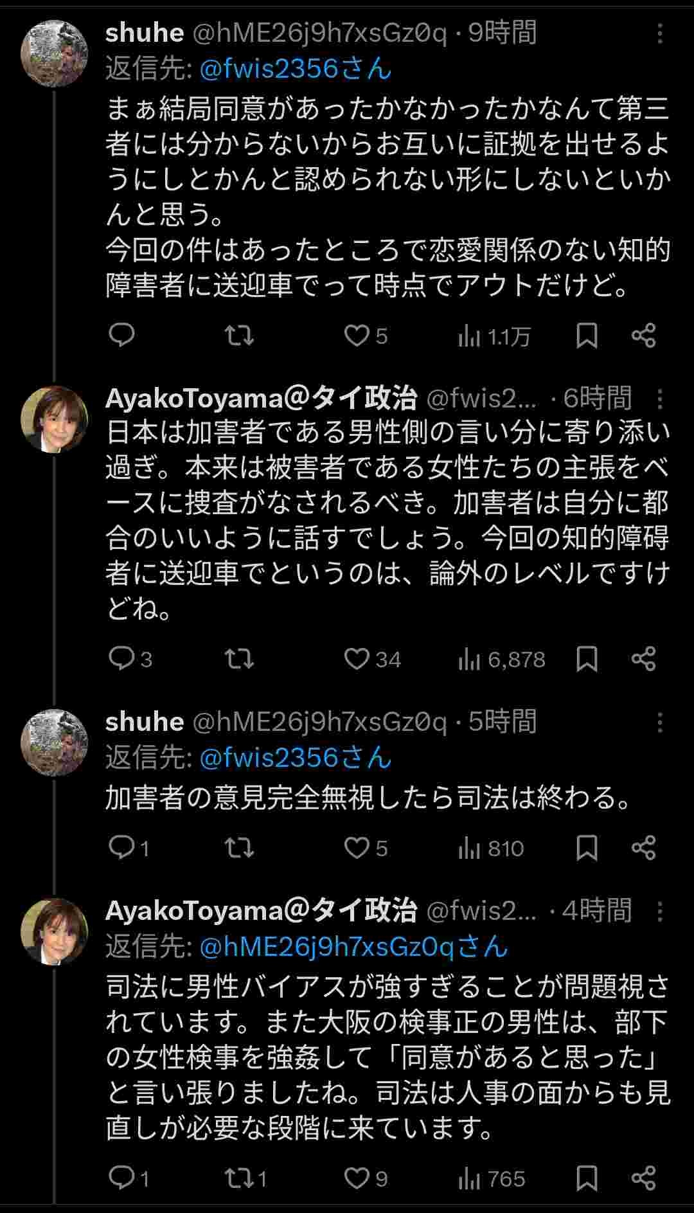Reply to shuhe's first tweet

(121, 336)
